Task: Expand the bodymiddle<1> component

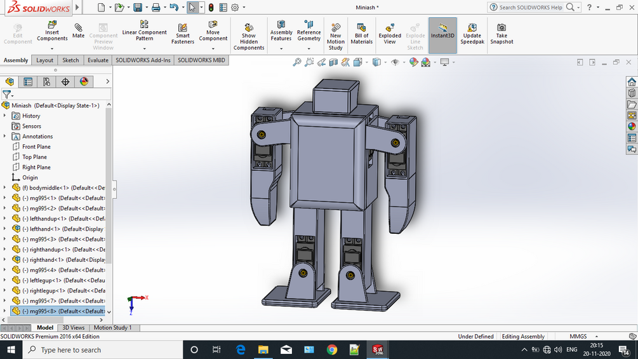Action: click(x=5, y=188)
